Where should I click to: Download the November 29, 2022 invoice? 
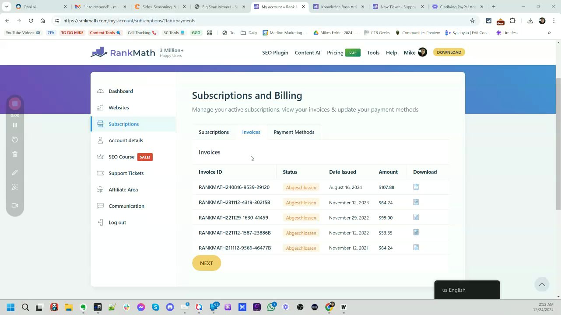point(416,217)
